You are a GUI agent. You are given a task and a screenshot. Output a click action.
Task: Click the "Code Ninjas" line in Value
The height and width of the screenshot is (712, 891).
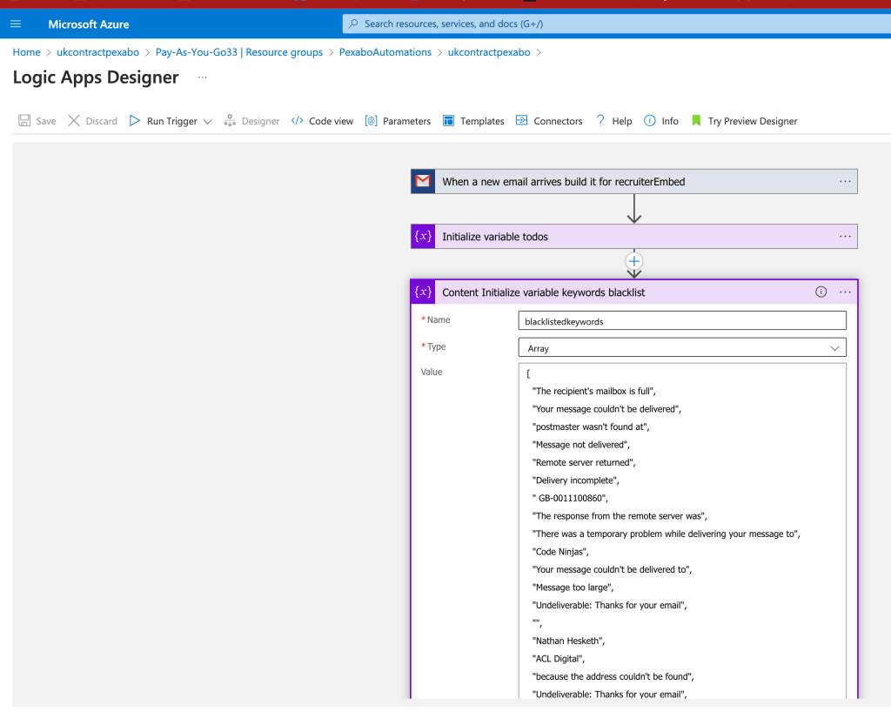click(560, 552)
